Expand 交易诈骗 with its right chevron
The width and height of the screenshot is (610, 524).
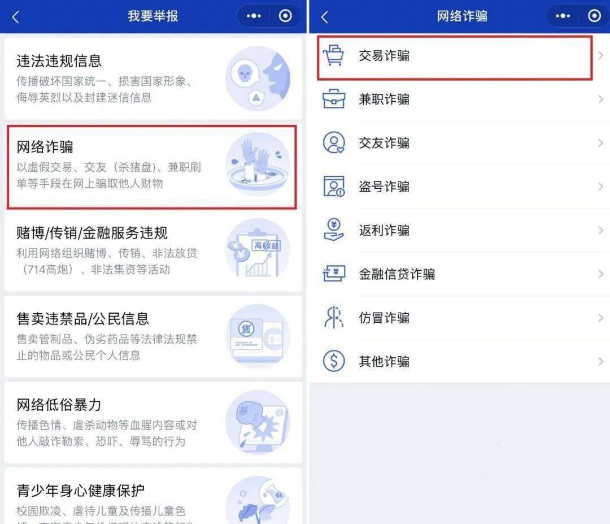tap(600, 55)
